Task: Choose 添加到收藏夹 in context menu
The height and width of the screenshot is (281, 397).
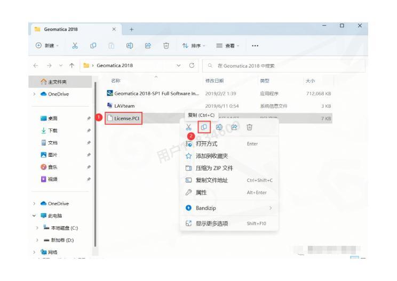Action: click(x=229, y=156)
